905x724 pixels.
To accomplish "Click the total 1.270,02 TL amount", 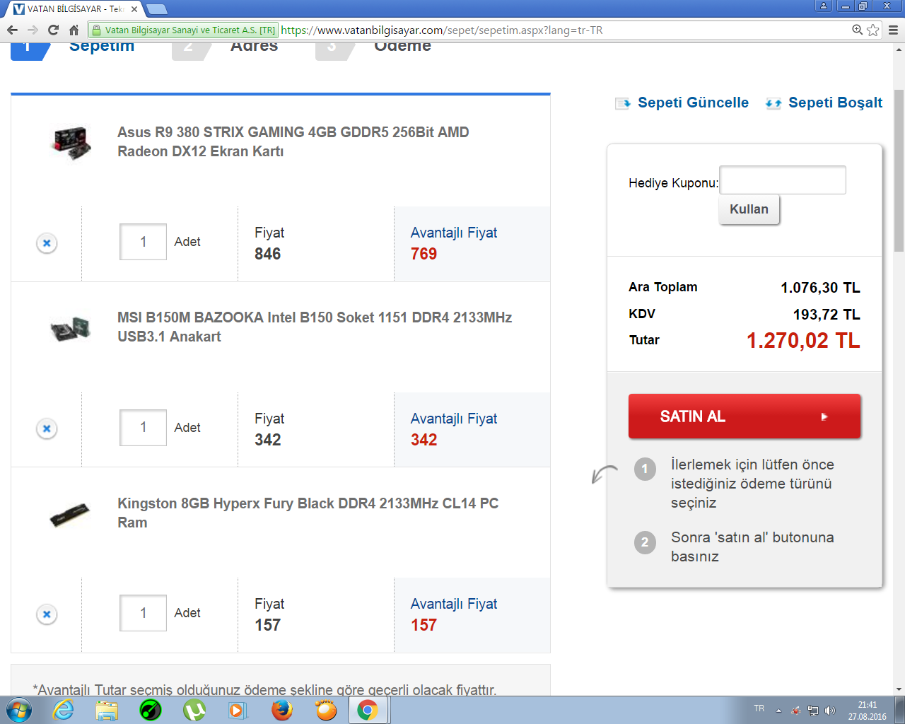I will click(803, 341).
